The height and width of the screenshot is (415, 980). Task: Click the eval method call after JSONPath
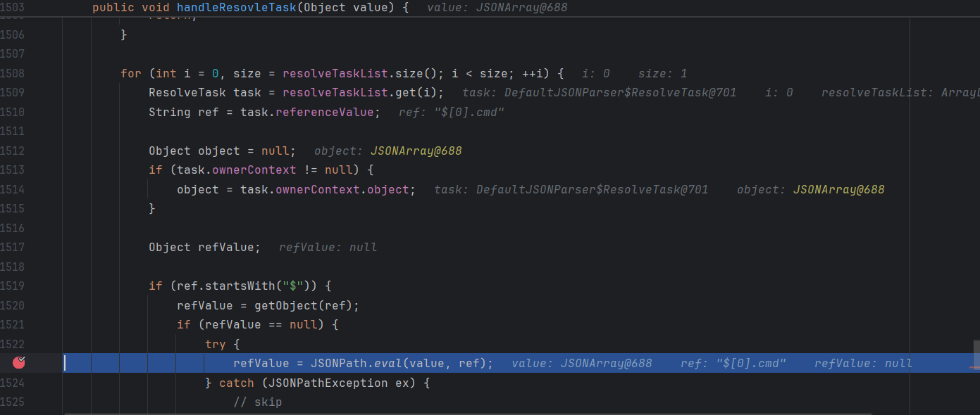click(387, 363)
